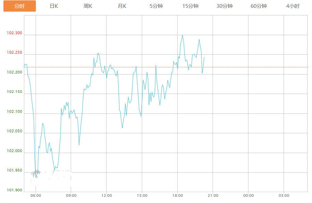Click the 00:00 time axis label
The height and width of the screenshot is (203, 312).
(248, 195)
